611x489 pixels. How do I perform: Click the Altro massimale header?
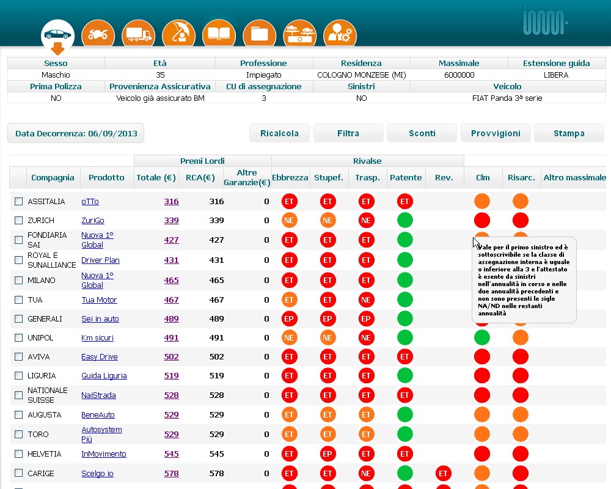[575, 177]
